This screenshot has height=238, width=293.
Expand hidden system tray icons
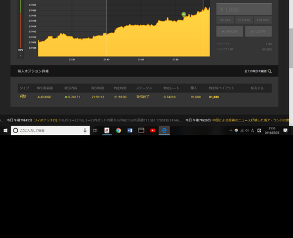pyautogui.click(x=231, y=131)
